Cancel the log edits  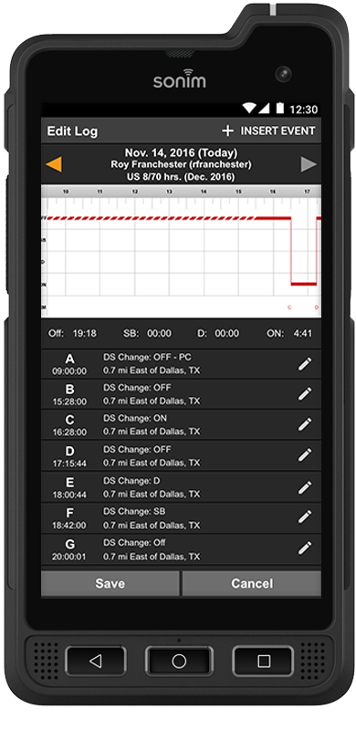point(252,583)
